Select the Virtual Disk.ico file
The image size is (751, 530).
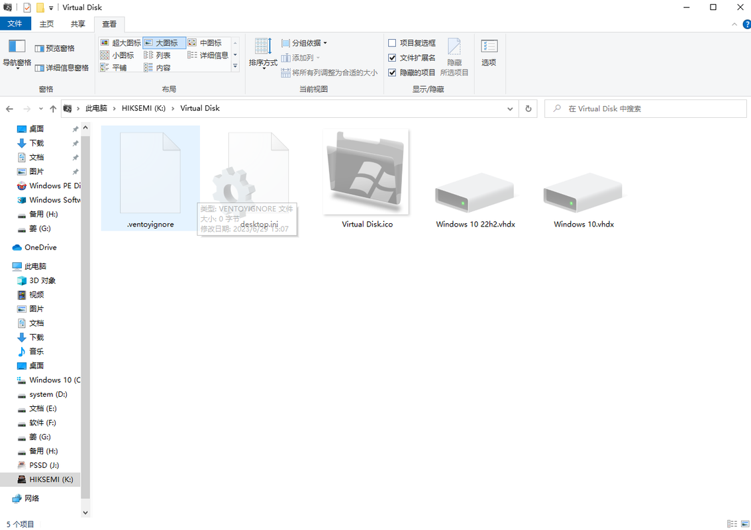tap(368, 178)
